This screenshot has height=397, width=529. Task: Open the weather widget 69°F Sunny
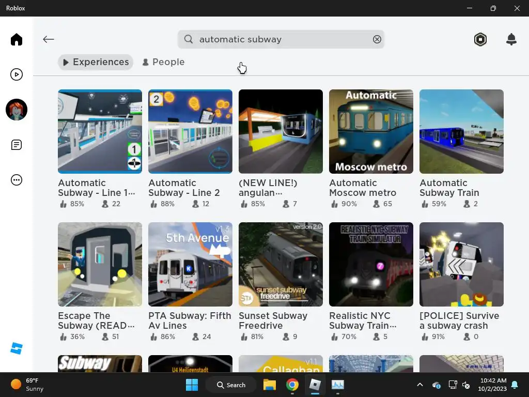tap(28, 385)
